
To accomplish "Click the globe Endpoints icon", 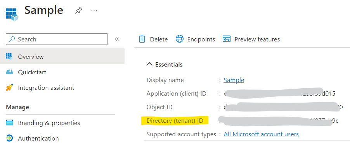I will (180, 39).
